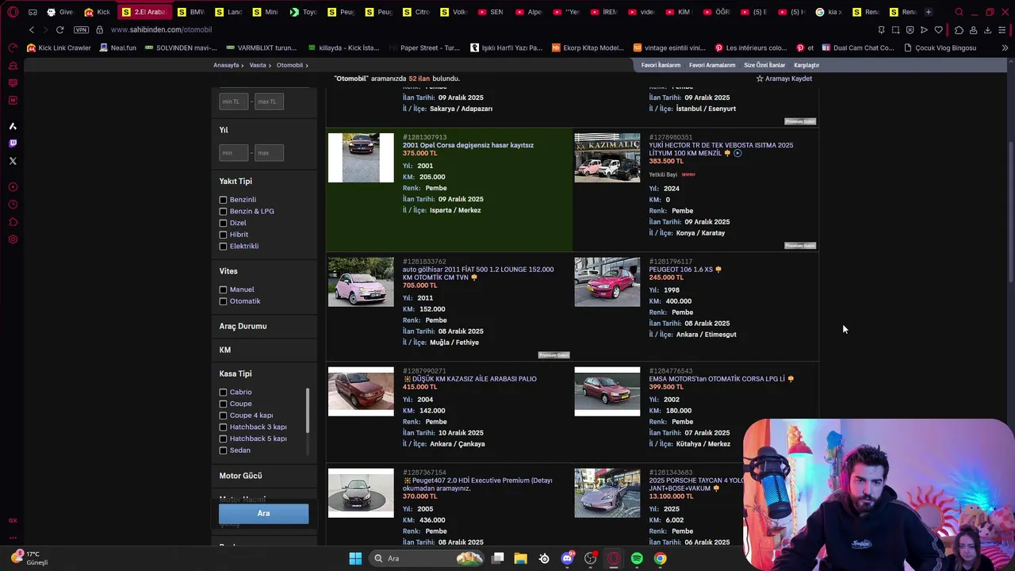
Task: Check the Hibrit fuel checkbox
Action: coord(223,235)
